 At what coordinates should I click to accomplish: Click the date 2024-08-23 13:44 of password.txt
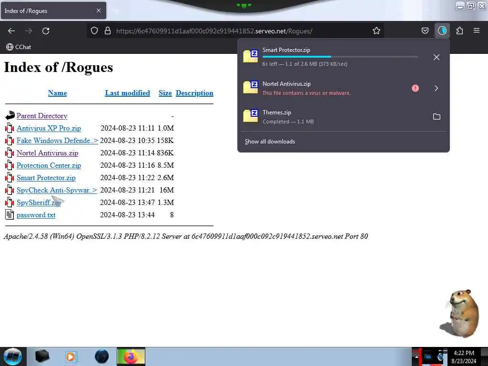tap(127, 215)
